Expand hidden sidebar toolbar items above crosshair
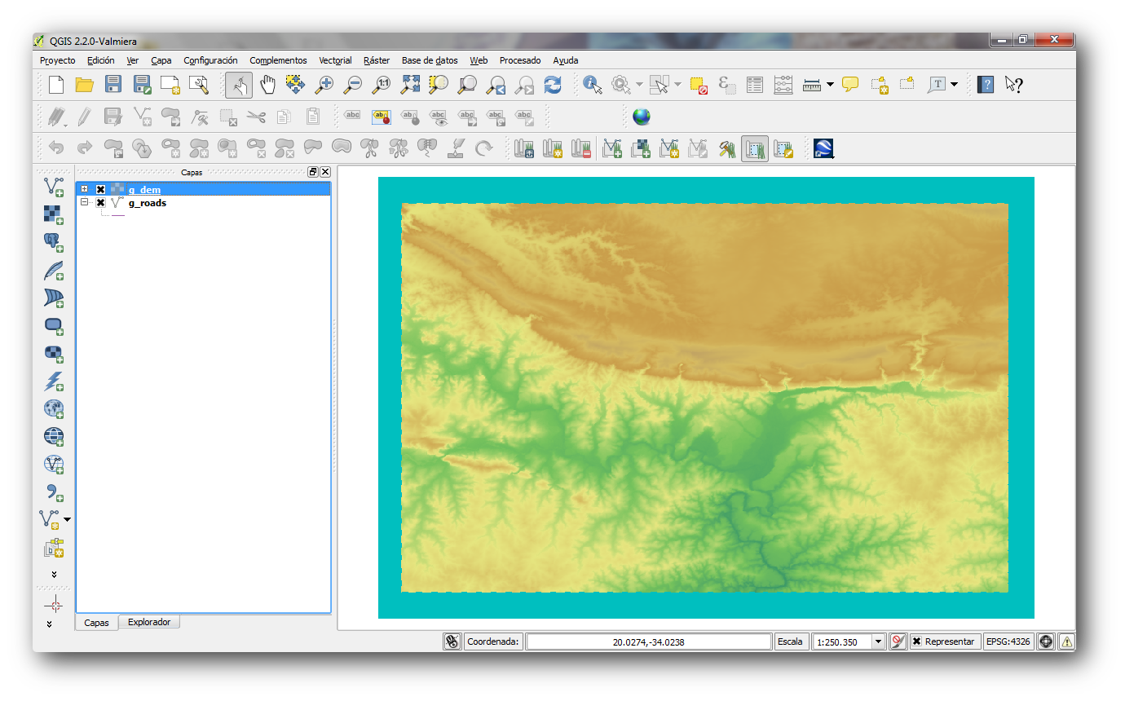 point(54,574)
